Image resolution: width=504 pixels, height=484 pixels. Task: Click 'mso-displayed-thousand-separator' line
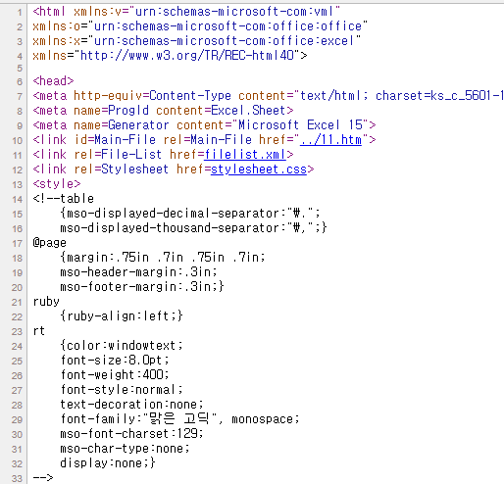pos(193,228)
